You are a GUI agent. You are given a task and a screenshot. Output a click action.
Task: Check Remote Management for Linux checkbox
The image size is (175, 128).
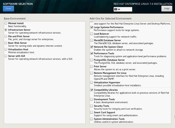click(92, 73)
